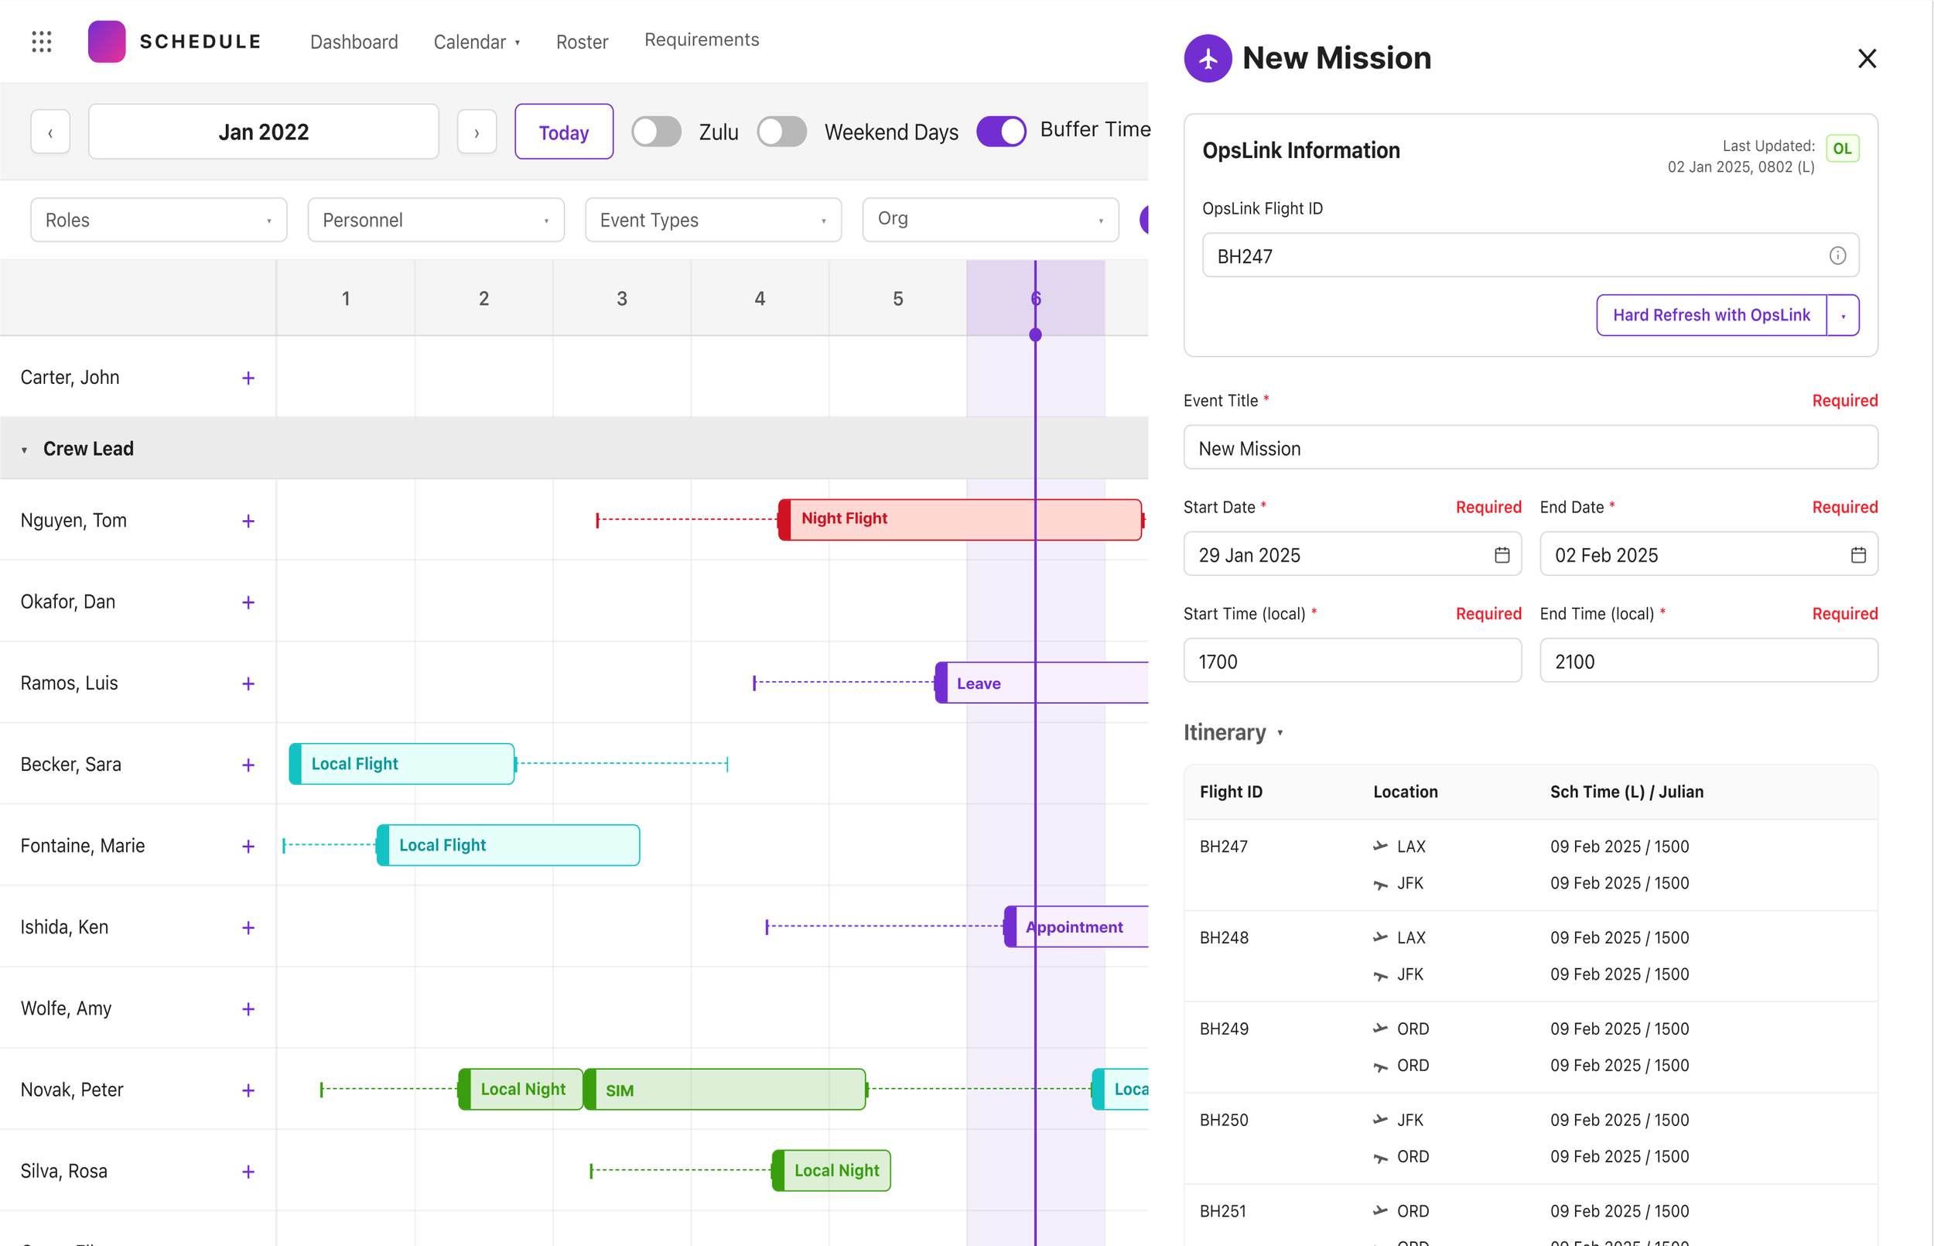This screenshot has width=1934, height=1246.
Task: Open Ishida's Appointment event
Action: point(1076,926)
